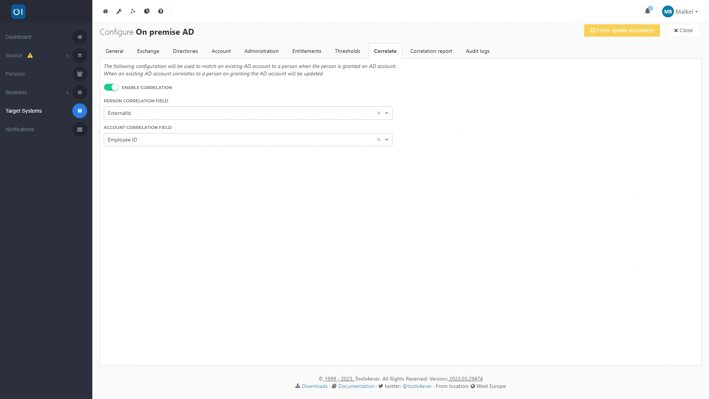Open Persons in the sidebar

(x=15, y=74)
